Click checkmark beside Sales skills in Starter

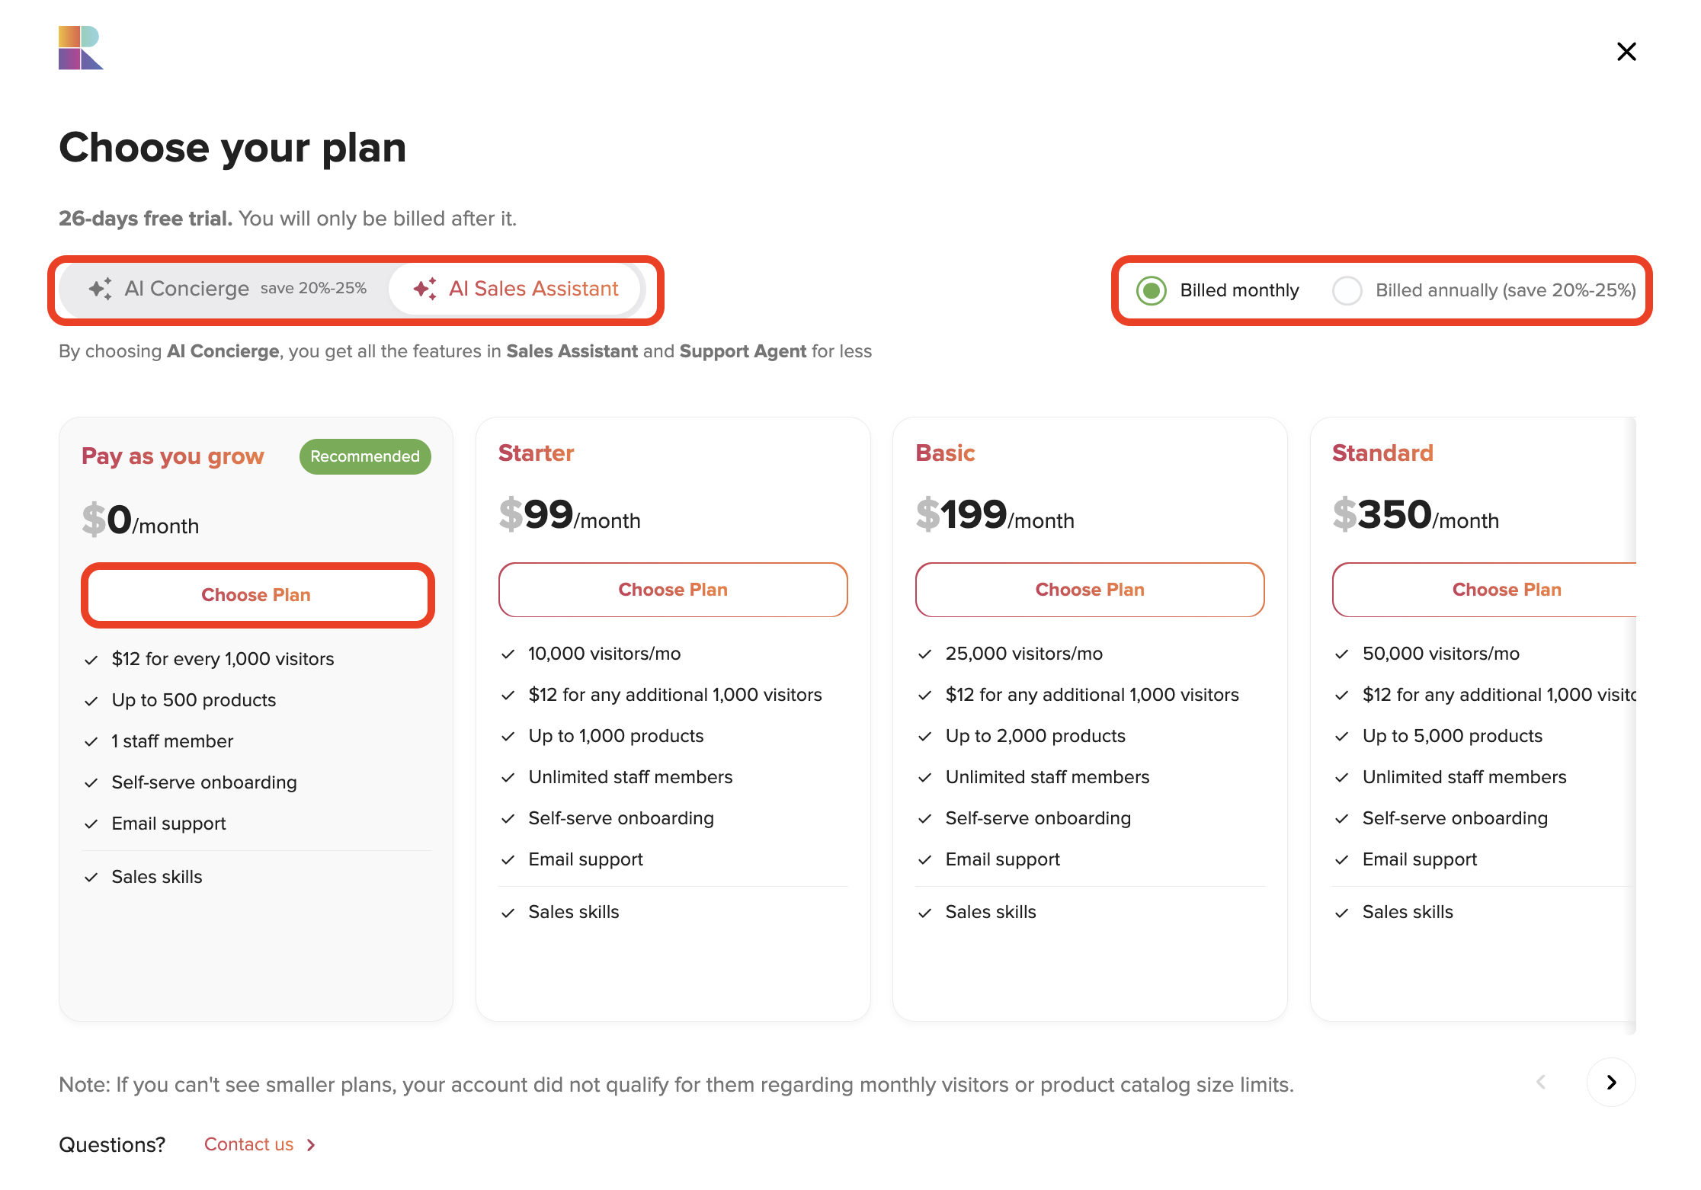(x=508, y=913)
